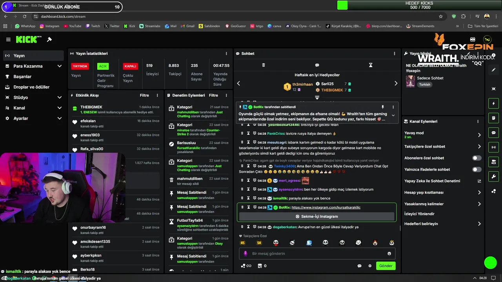Open the instagram.com/kursatkarakilic link
The image size is (502, 282).
coord(326,207)
